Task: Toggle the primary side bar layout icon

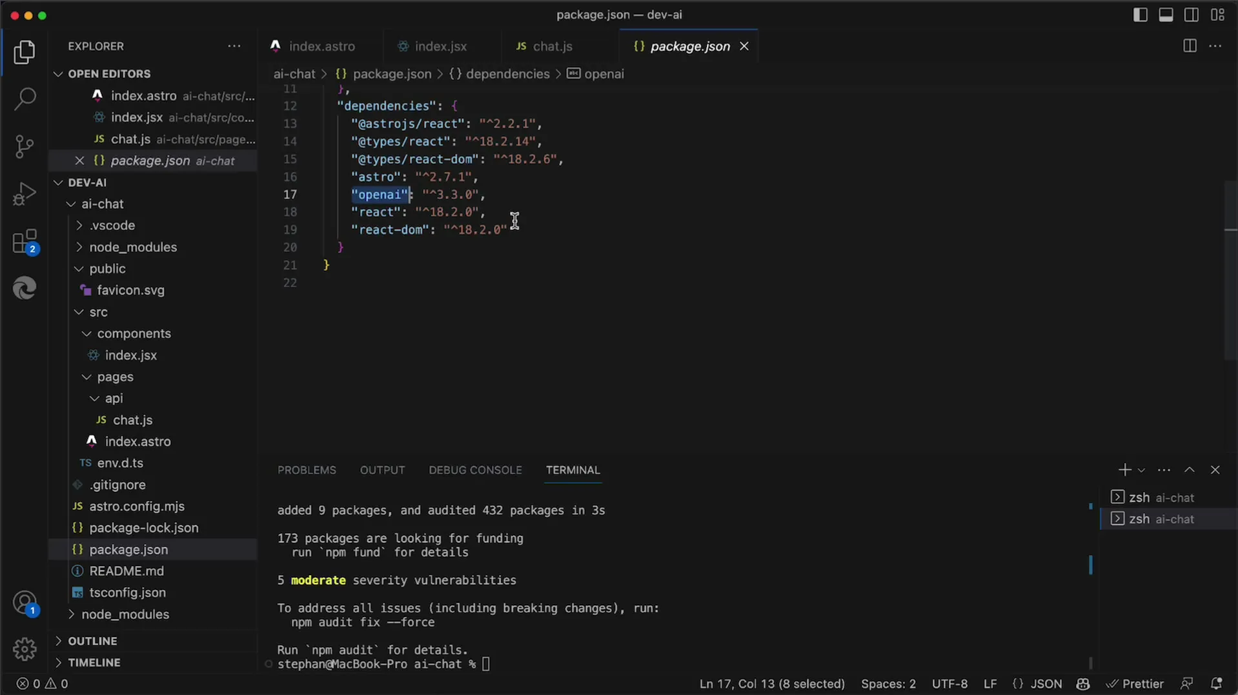Action: point(1141,15)
